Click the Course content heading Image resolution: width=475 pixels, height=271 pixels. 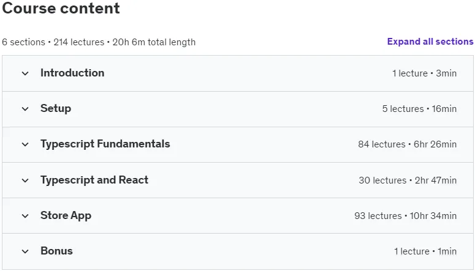point(61,8)
